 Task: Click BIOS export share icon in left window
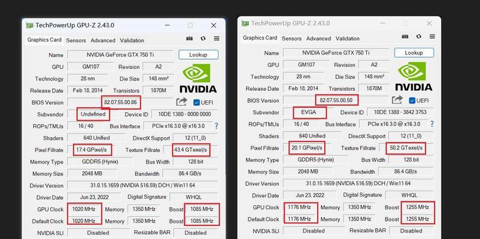tap(182, 102)
